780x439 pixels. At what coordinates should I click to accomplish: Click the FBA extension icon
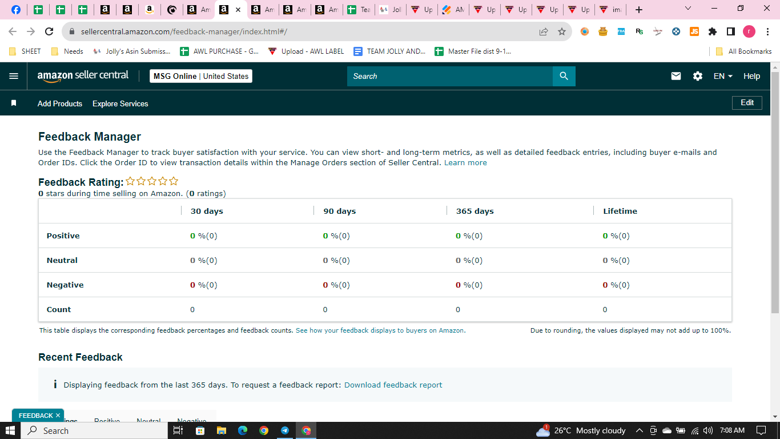(621, 31)
